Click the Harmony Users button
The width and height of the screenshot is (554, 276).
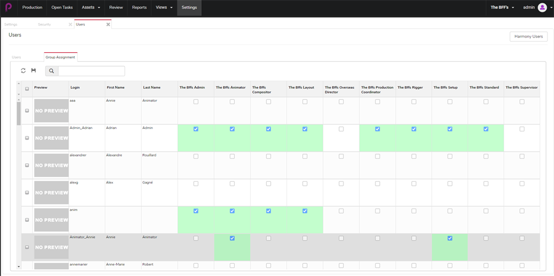[528, 36]
